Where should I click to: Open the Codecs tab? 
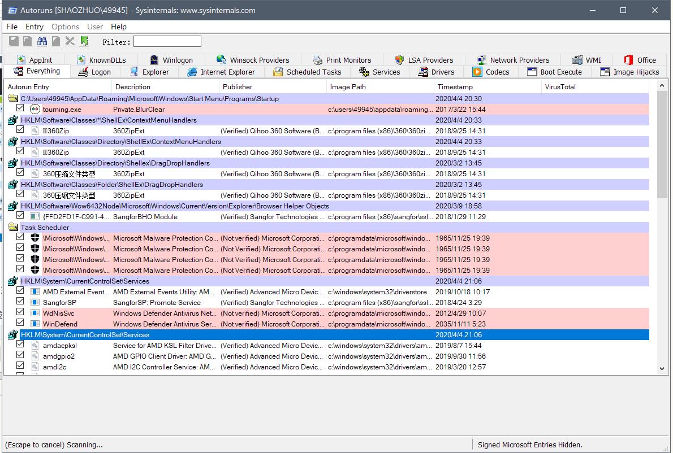[491, 72]
